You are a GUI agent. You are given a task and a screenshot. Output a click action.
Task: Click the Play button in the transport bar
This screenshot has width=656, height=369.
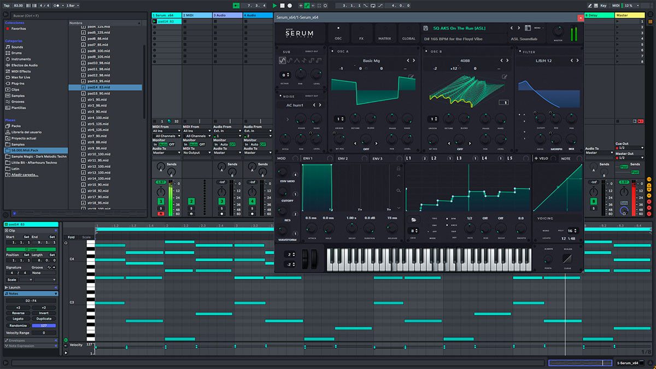[x=275, y=5]
